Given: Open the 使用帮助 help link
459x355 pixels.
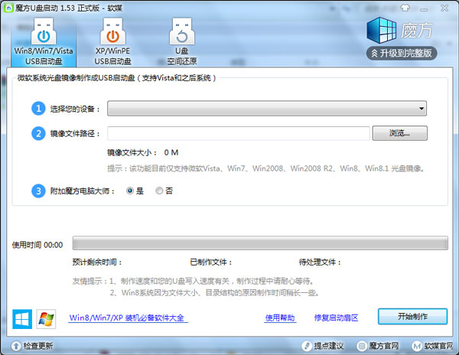Looking at the screenshot, I should (x=280, y=318).
